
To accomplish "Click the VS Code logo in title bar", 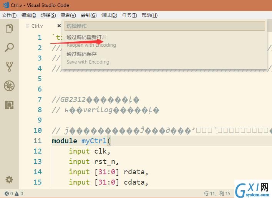I will click(6, 5).
